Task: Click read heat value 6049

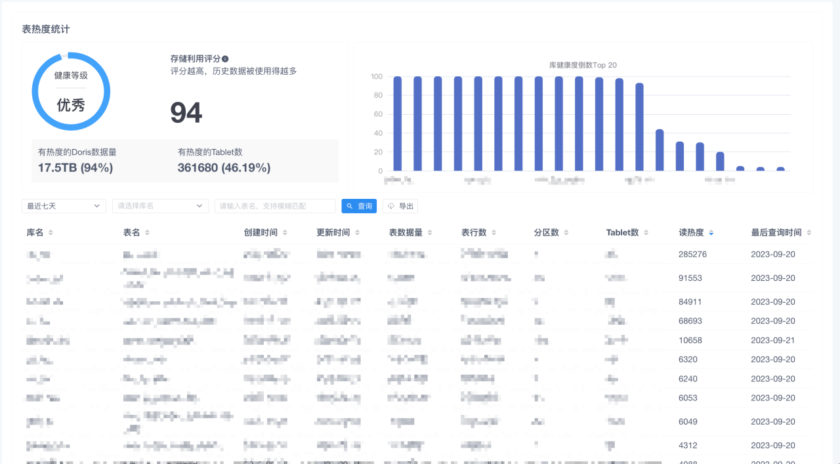Action: tap(688, 422)
